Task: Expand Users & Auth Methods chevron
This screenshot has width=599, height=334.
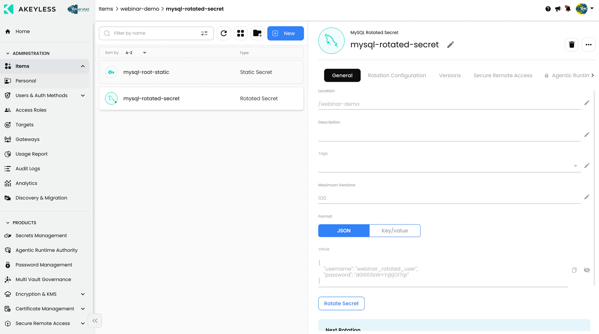Action: (83, 95)
